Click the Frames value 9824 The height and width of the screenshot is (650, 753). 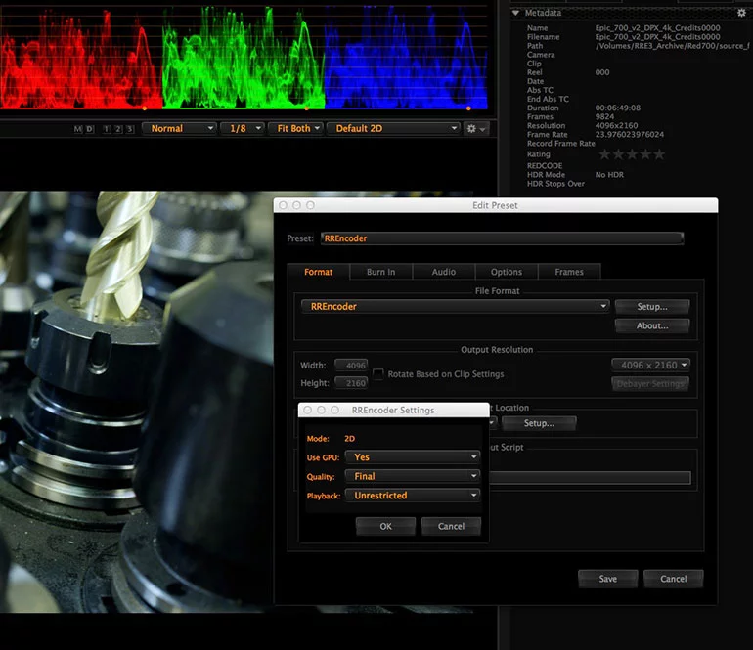(x=604, y=116)
